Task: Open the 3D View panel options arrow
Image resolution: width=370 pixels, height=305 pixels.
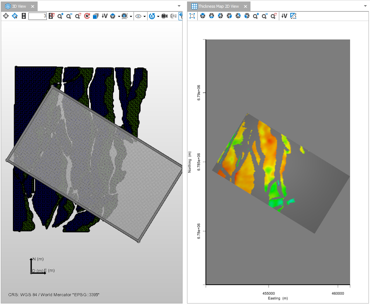Action: [x=179, y=6]
